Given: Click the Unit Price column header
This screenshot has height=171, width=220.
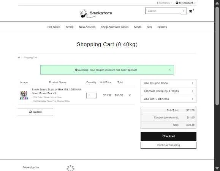Looking at the screenshot, I should (106, 82).
